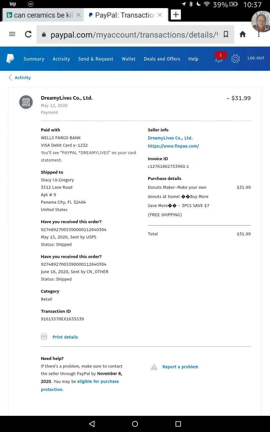Screen dimensions: 270x432
Task: Click the warning triangle icon
Action: coord(154,367)
